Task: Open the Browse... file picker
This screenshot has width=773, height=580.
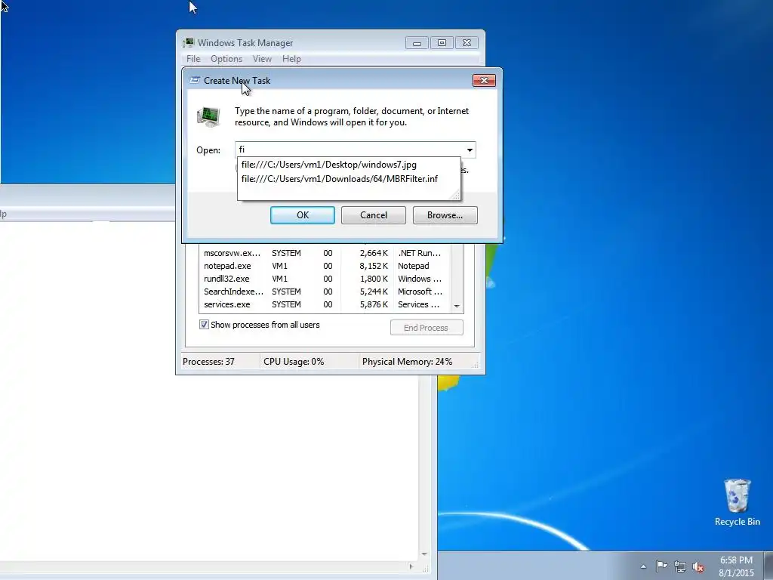Action: point(445,215)
